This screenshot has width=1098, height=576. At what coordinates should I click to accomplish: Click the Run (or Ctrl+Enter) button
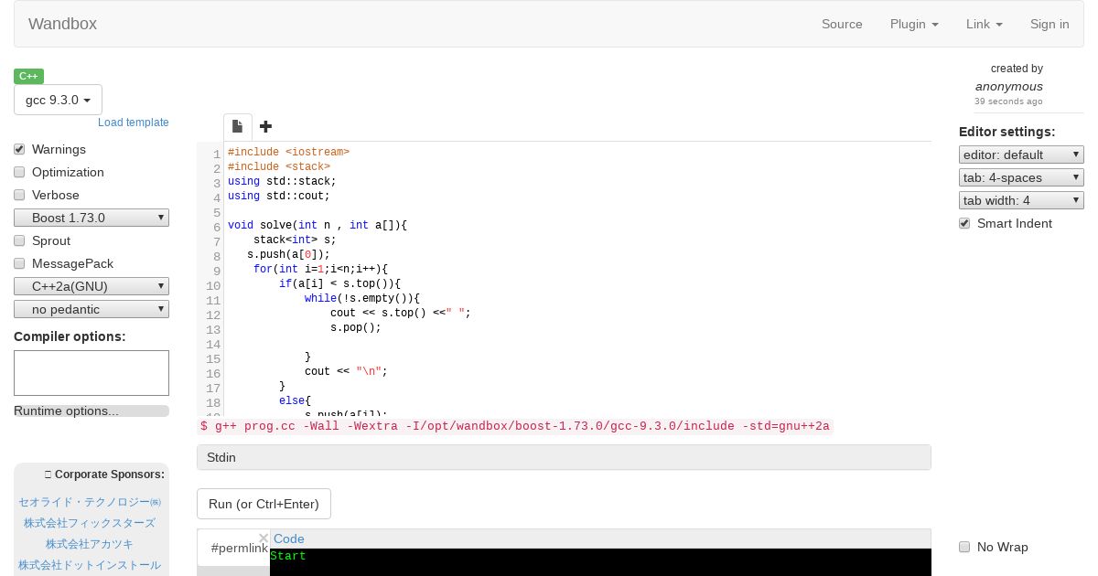pos(264,504)
